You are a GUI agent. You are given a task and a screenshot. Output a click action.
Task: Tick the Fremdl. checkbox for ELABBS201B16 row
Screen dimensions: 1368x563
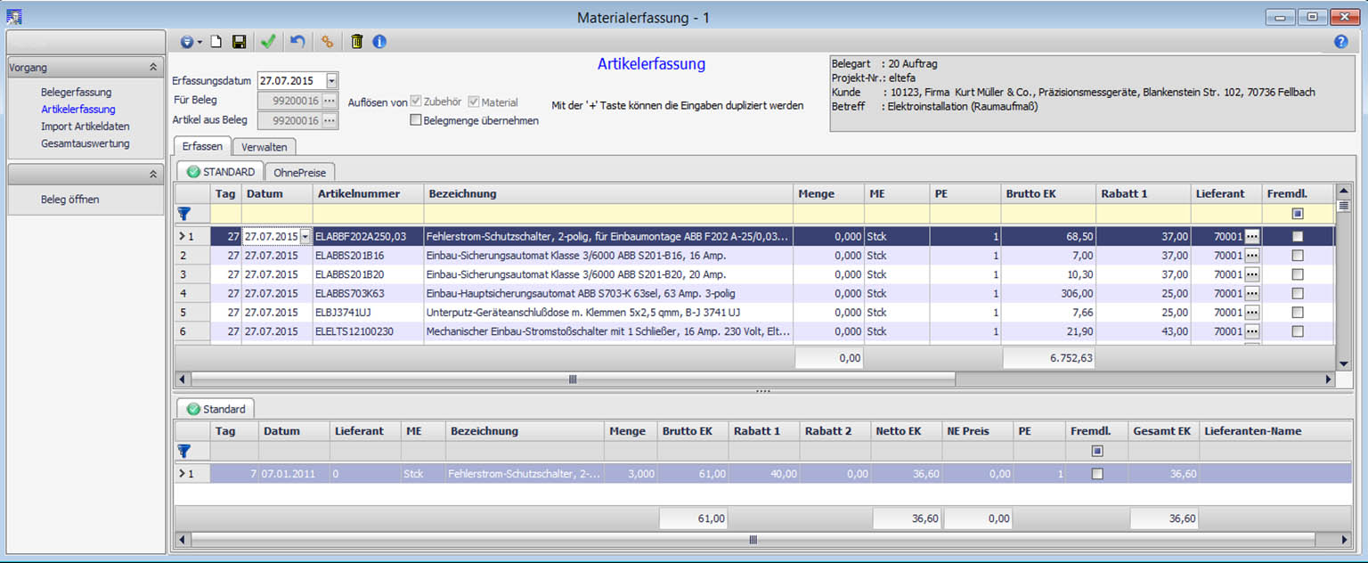coord(1297,255)
